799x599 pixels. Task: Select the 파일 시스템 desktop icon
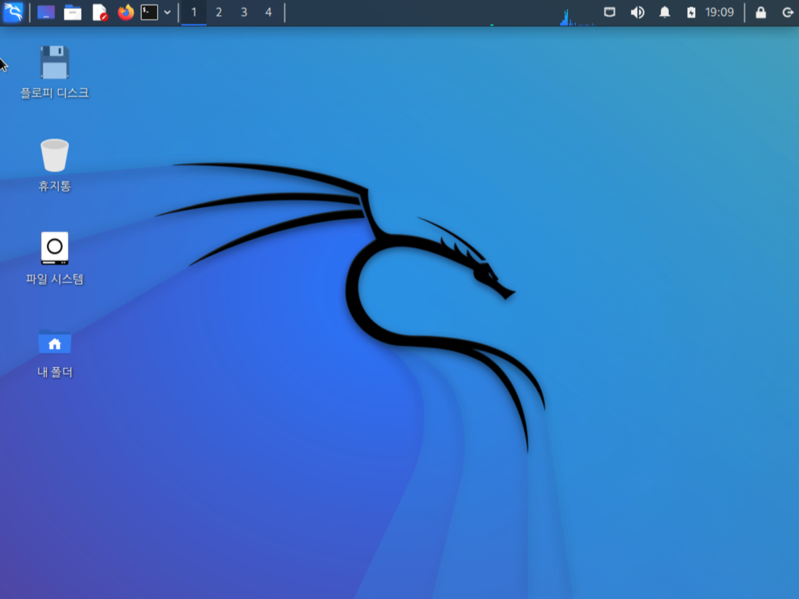coord(54,248)
